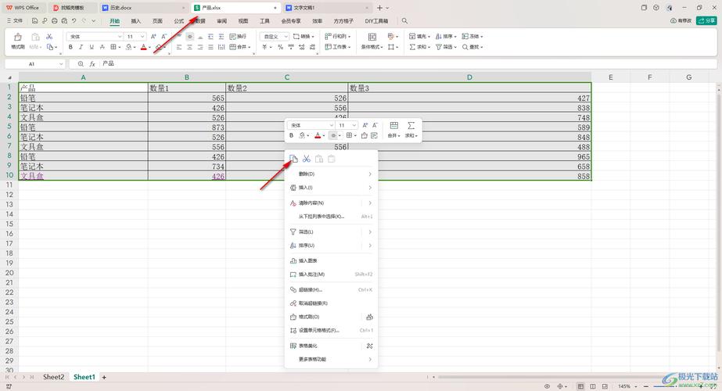The width and height of the screenshot is (722, 391).
Task: Click the WPS Office home tab icon
Action: pyautogui.click(x=23, y=8)
